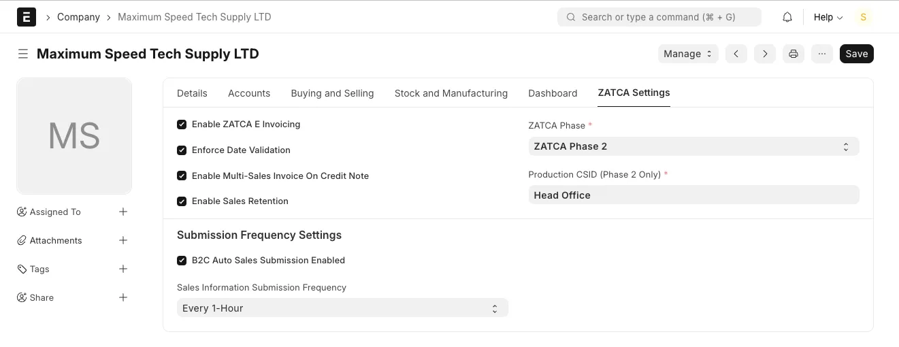Toggle the sidebar hamburger icon

click(x=23, y=54)
